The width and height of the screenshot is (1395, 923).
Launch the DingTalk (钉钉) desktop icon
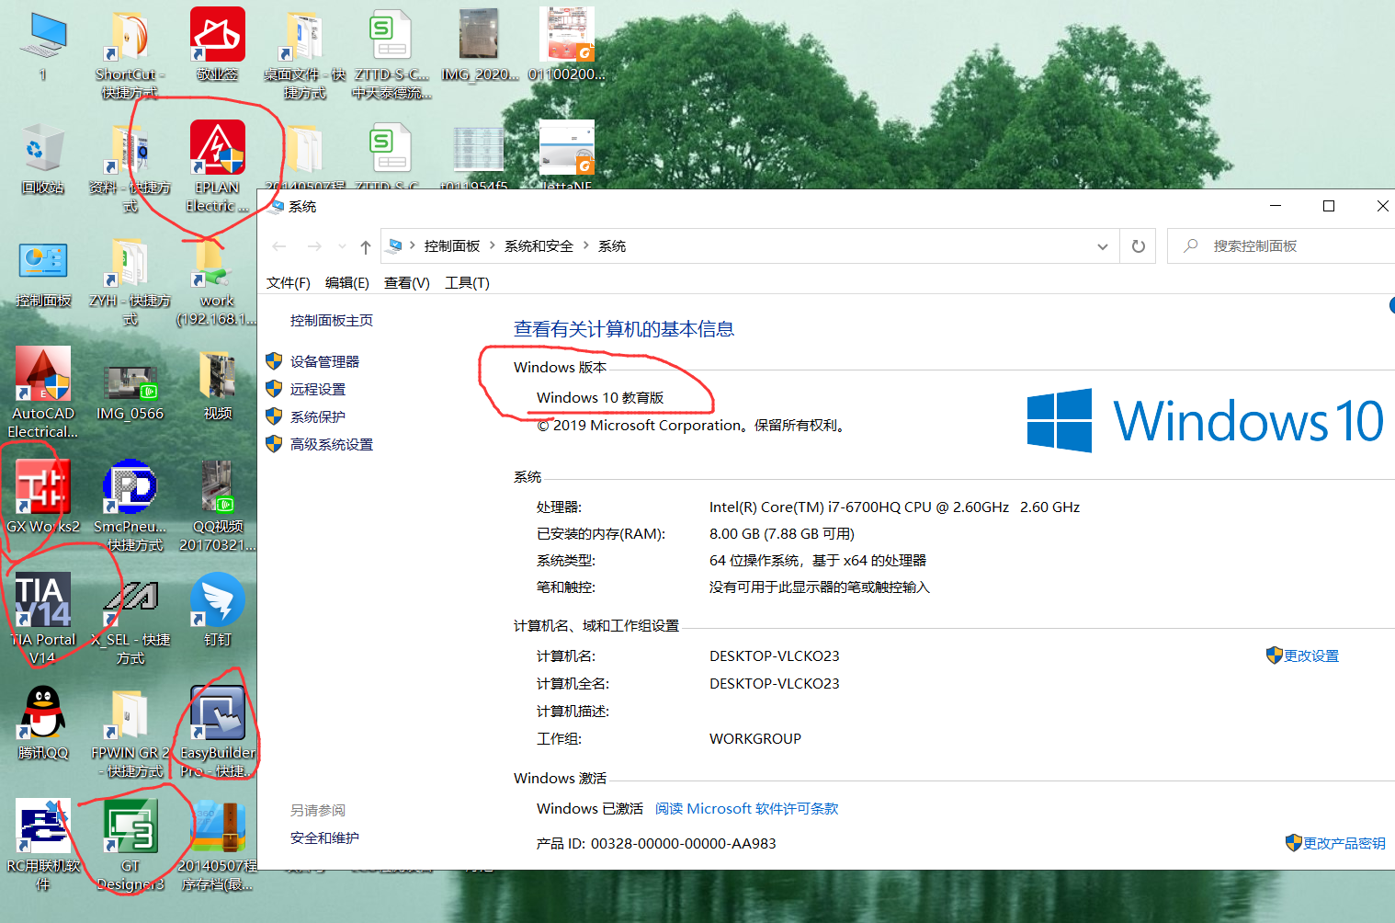click(x=218, y=601)
